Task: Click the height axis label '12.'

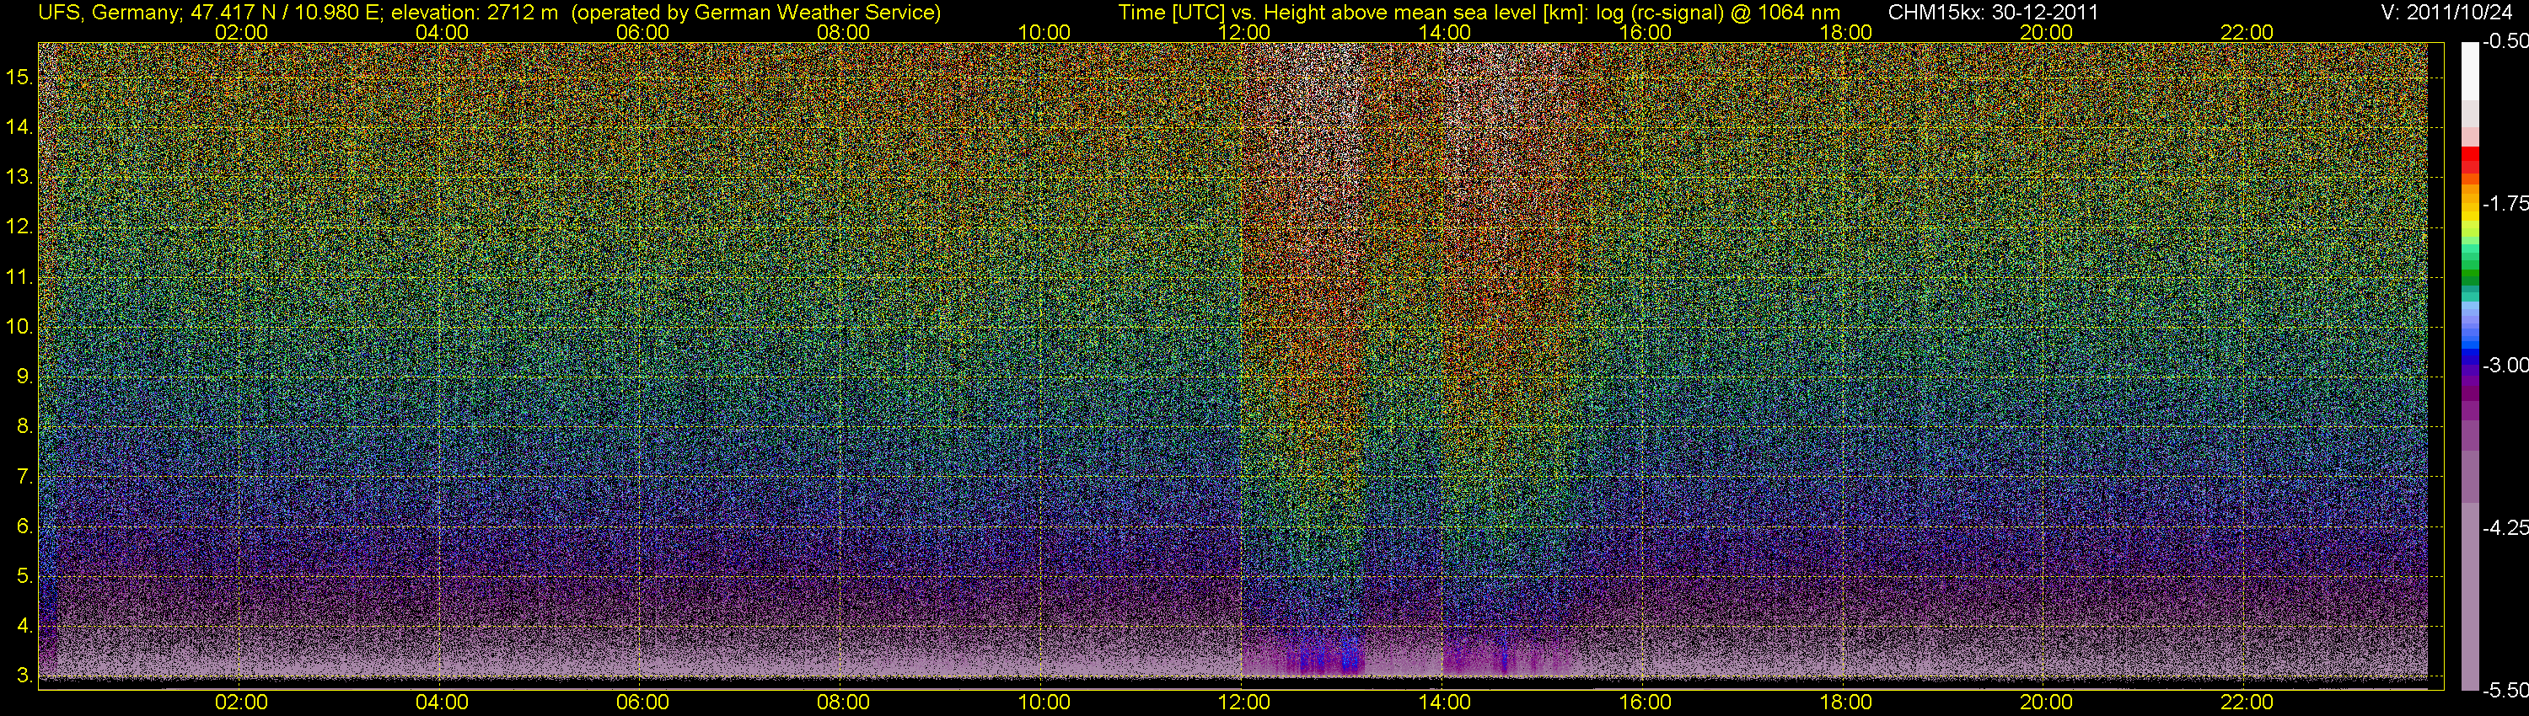Action: 19,227
